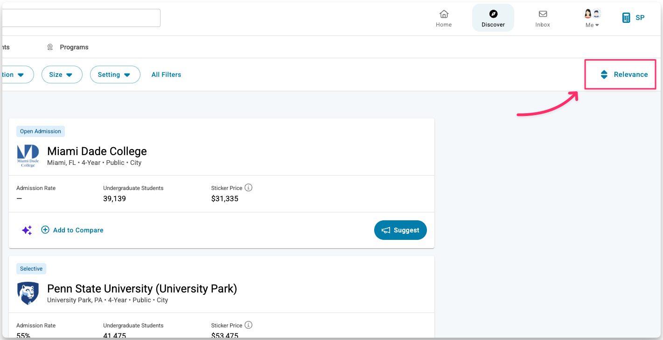Click the Suggest button for Miami Dade

(x=400, y=230)
